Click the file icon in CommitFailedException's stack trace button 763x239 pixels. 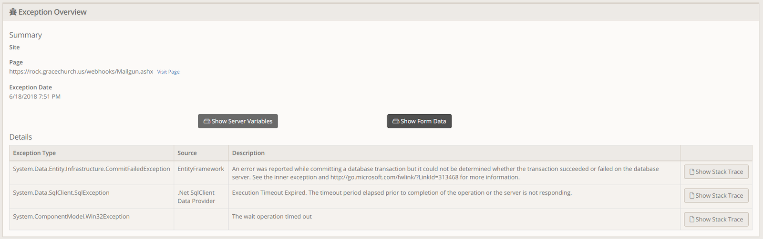pyautogui.click(x=692, y=172)
